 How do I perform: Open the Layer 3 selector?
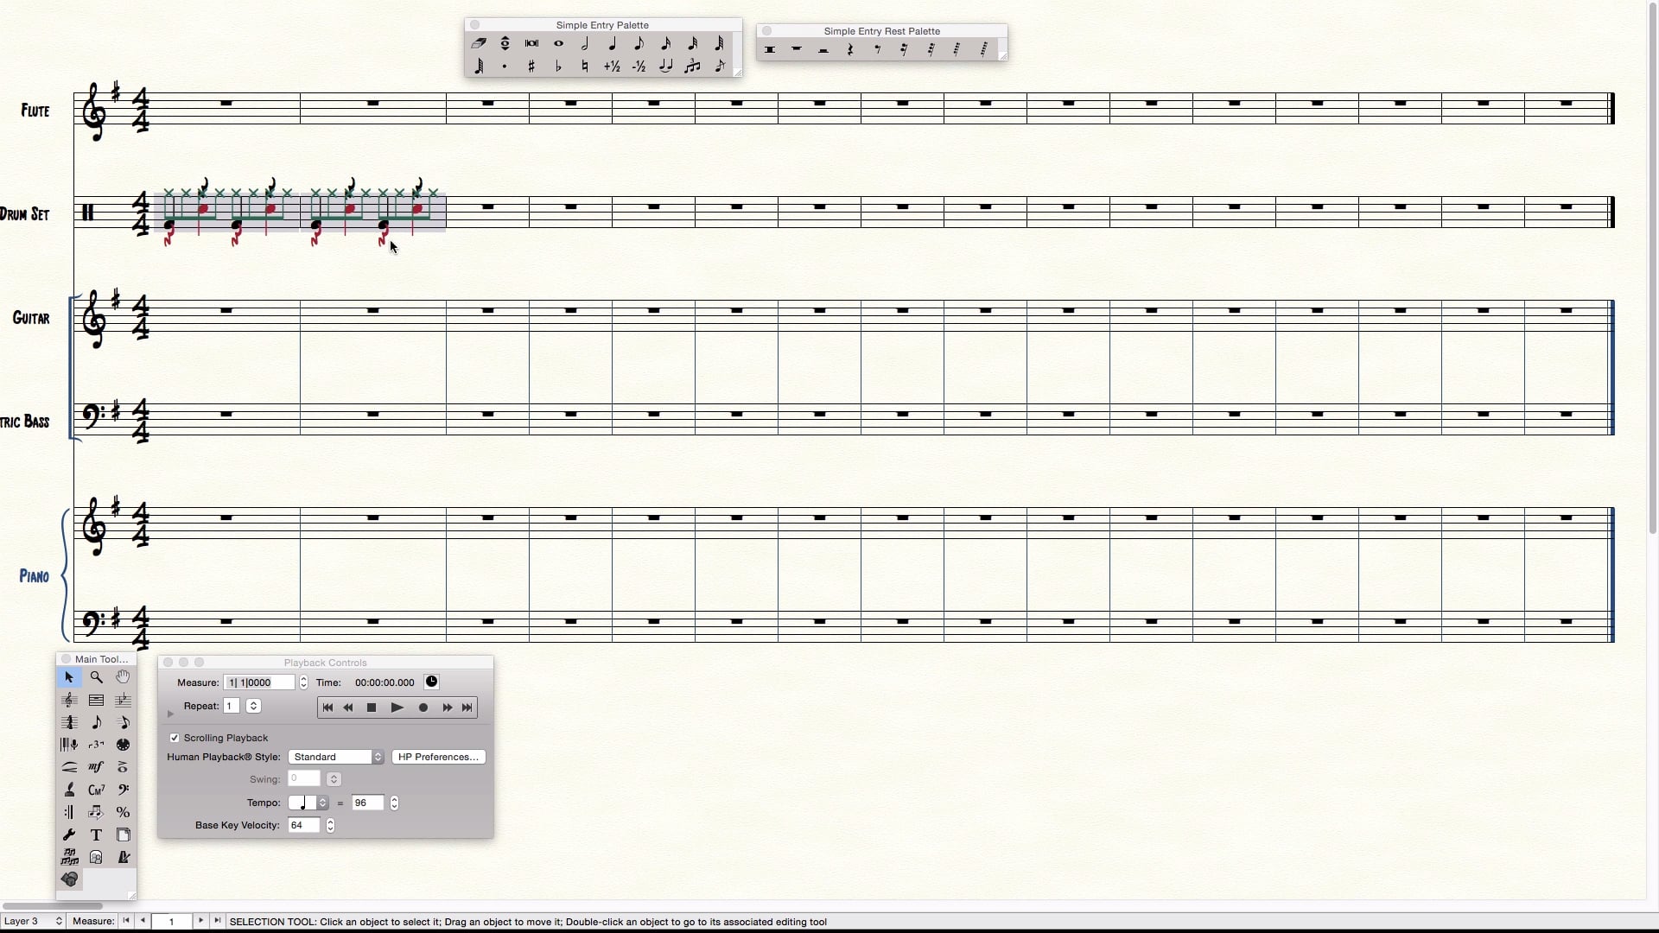pyautogui.click(x=33, y=921)
